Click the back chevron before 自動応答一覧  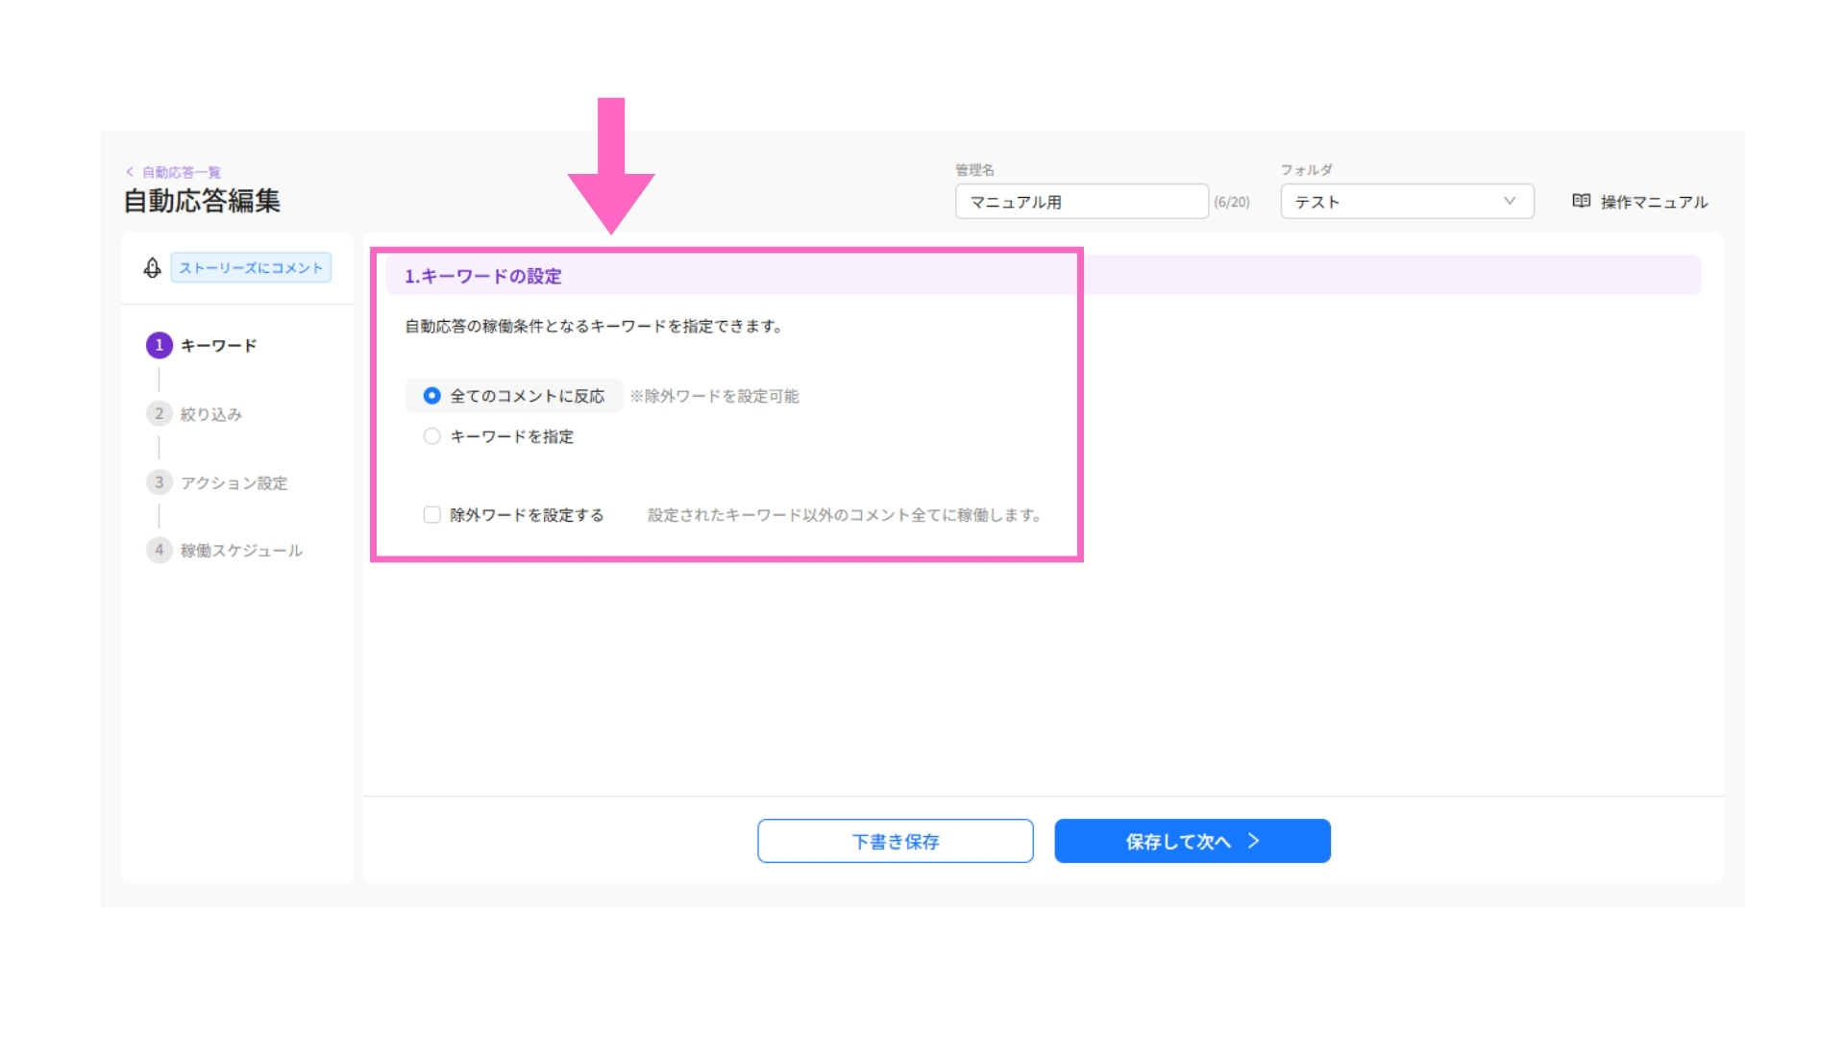click(x=130, y=172)
